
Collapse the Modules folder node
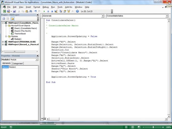click(6, 36)
